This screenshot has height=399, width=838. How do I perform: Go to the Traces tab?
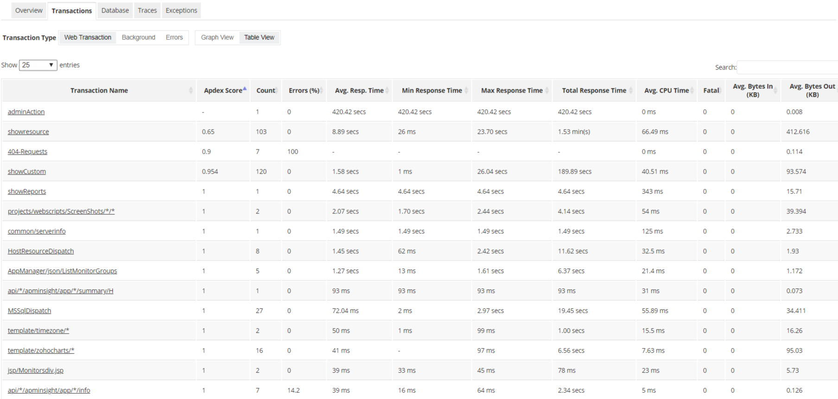tap(147, 11)
